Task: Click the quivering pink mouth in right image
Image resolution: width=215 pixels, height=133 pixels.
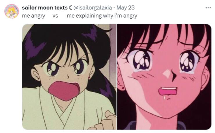Action: click(168, 92)
